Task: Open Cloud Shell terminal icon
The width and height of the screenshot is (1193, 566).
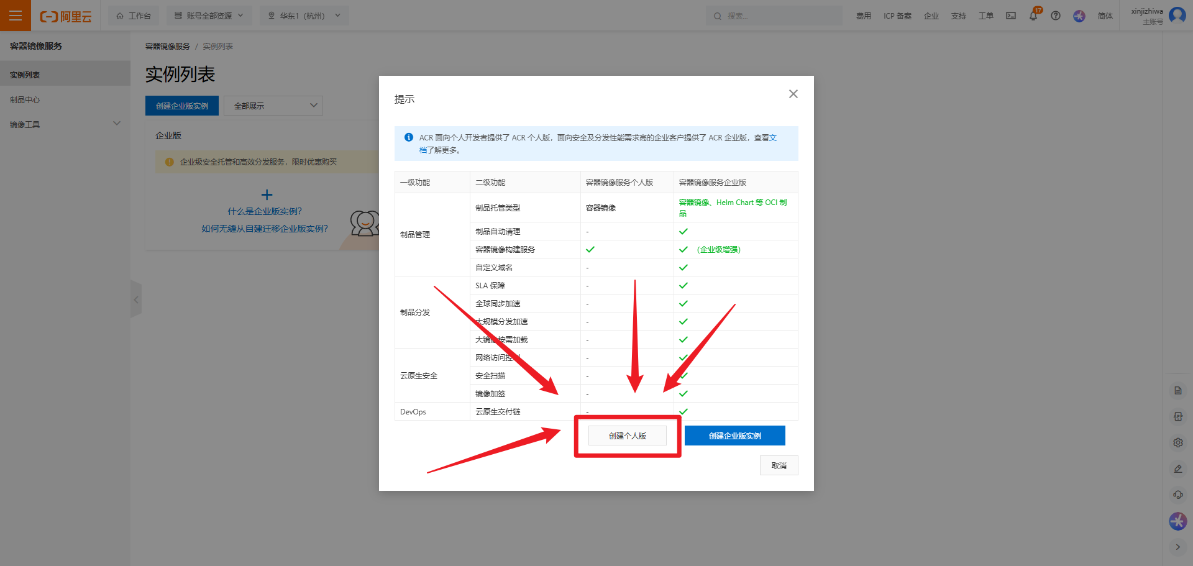Action: click(1011, 16)
